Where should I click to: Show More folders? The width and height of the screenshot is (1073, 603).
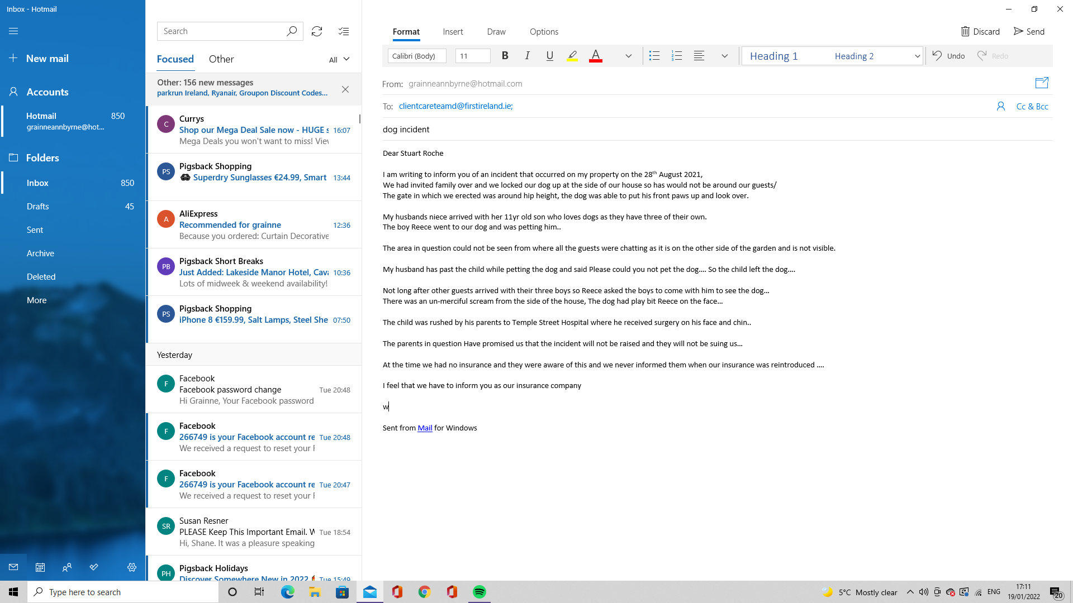[73, 300]
